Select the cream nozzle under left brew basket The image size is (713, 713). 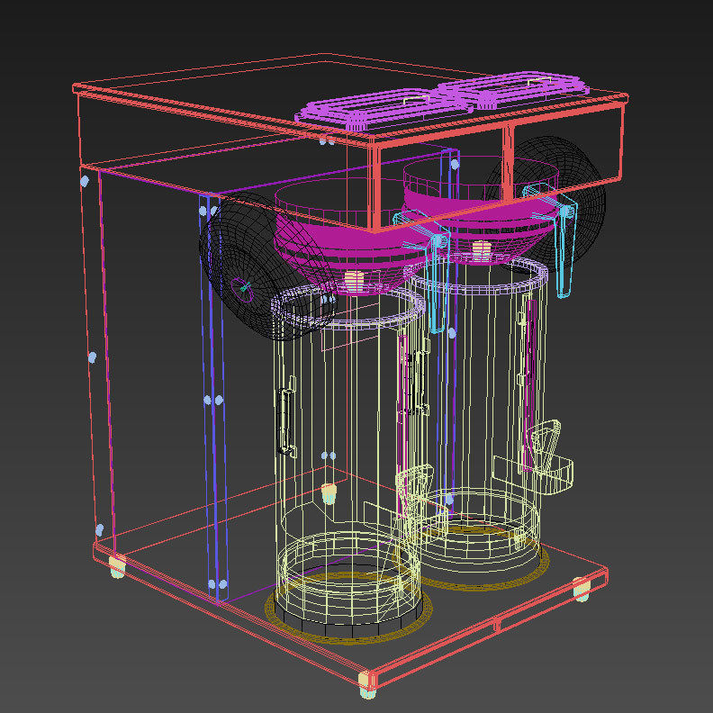pos(355,282)
